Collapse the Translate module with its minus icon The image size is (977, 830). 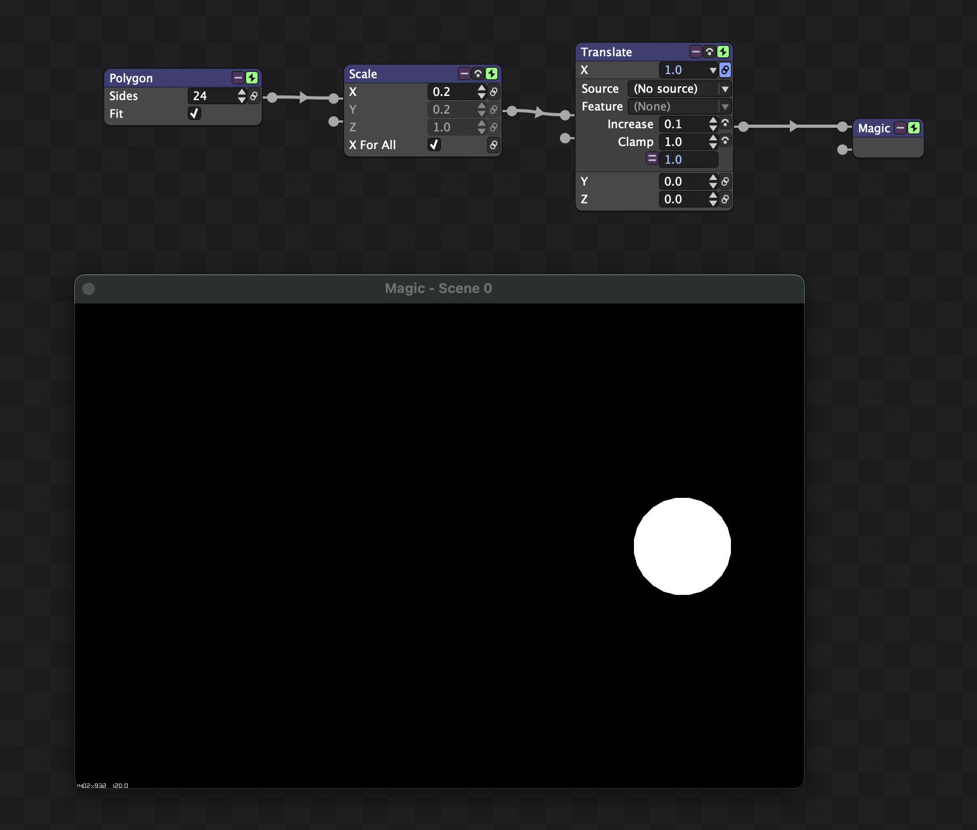point(695,52)
